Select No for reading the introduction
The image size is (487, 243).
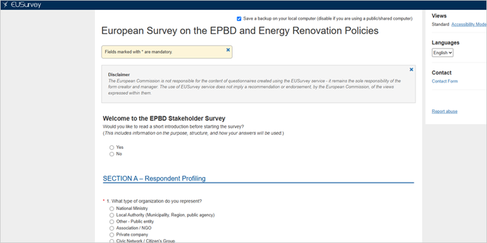point(112,154)
